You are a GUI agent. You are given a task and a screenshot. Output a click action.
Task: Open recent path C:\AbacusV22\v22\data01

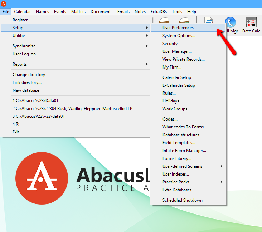click(76, 116)
